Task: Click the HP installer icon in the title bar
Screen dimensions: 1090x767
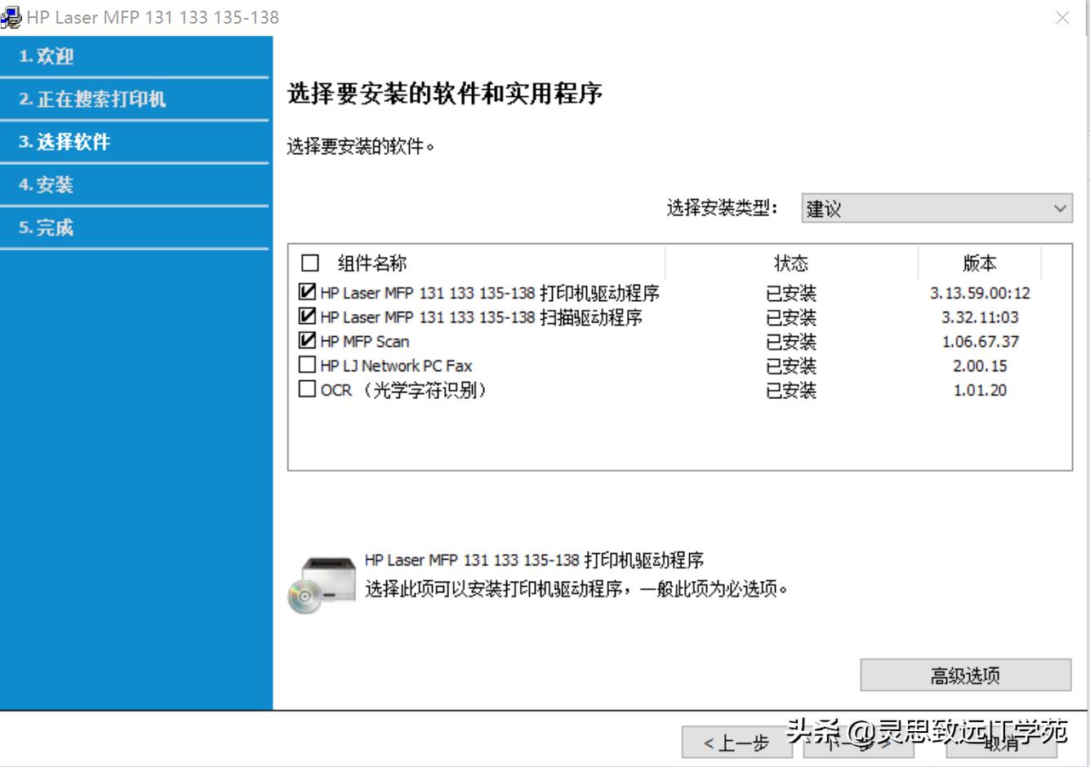Action: [11, 16]
